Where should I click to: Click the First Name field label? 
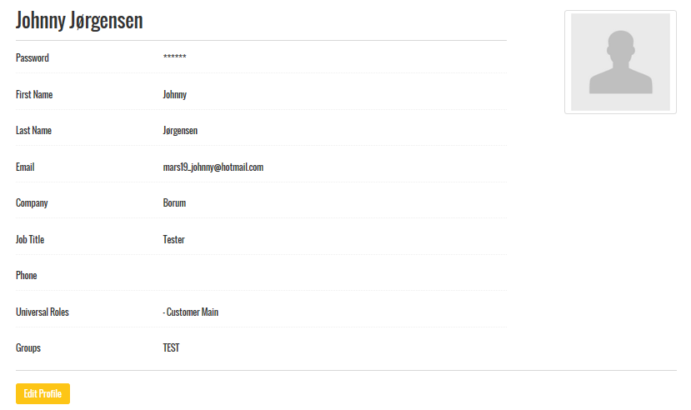[34, 95]
